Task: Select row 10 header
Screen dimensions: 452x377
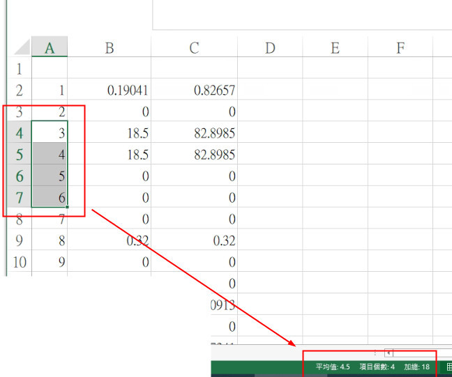Action: point(19,261)
